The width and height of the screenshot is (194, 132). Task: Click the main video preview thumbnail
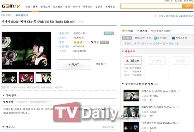26,50
